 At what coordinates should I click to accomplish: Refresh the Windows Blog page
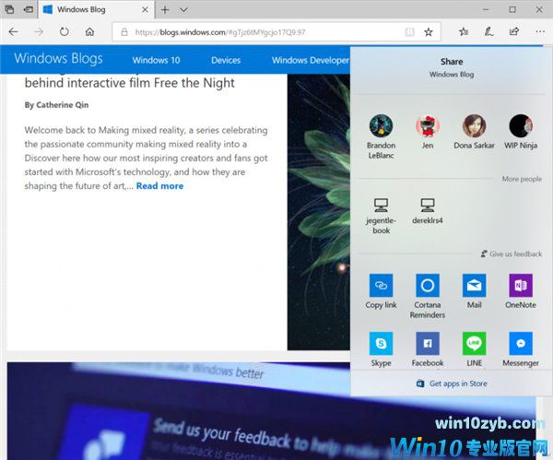tap(65, 31)
